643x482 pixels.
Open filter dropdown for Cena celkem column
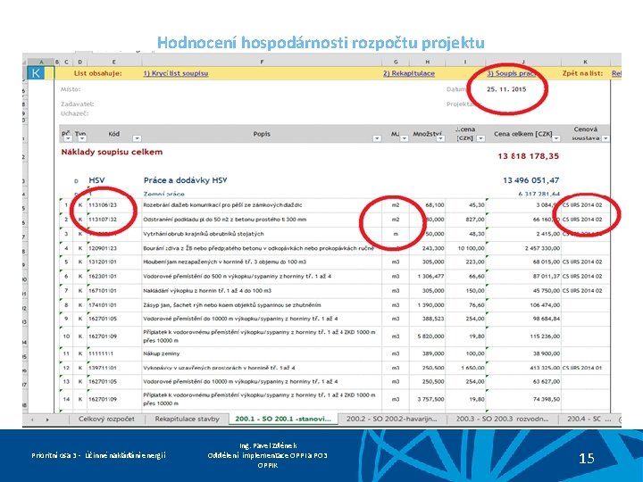click(556, 138)
